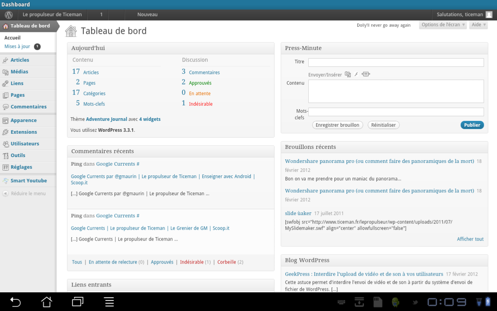This screenshot has height=311, width=497.
Task: Collapse the sidebar with Réduire le menu
Action: click(x=24, y=193)
